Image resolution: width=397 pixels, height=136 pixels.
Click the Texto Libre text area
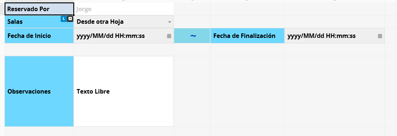(124, 91)
